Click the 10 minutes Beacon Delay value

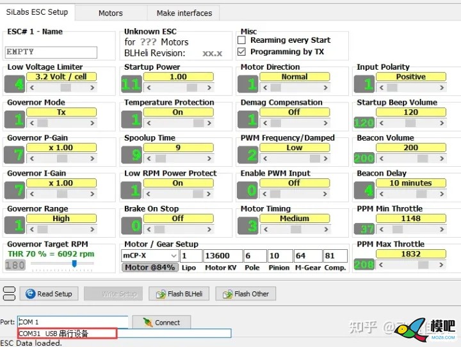[410, 183]
